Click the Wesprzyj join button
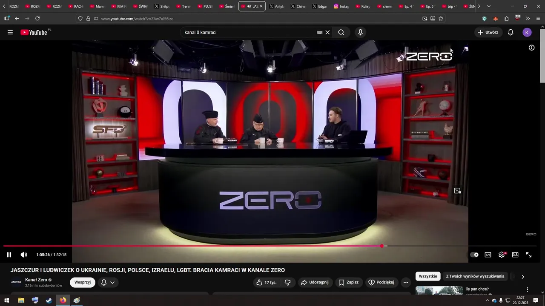The width and height of the screenshot is (545, 306). [x=83, y=282]
